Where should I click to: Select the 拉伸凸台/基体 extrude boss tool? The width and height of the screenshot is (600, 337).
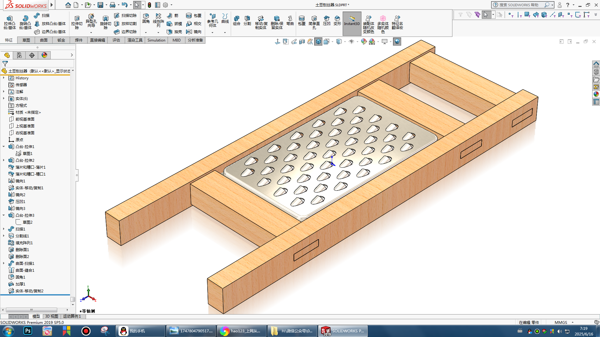9,22
